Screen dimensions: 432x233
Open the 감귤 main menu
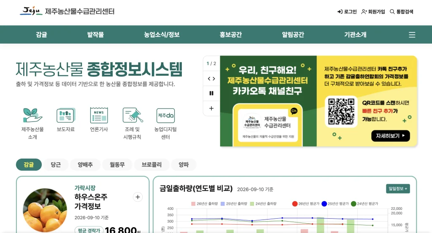coord(41,34)
